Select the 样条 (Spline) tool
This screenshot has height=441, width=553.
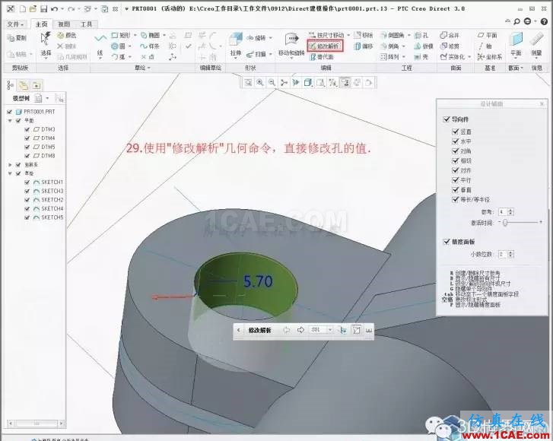150,46
